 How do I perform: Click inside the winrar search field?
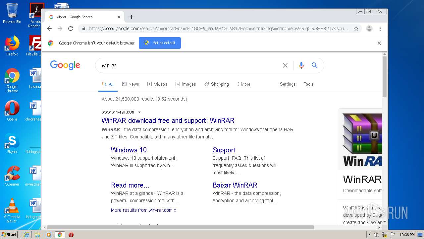(x=189, y=65)
